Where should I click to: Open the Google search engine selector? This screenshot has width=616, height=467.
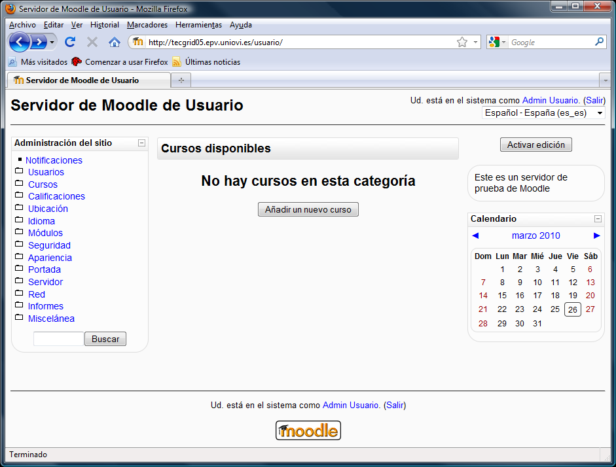[497, 42]
